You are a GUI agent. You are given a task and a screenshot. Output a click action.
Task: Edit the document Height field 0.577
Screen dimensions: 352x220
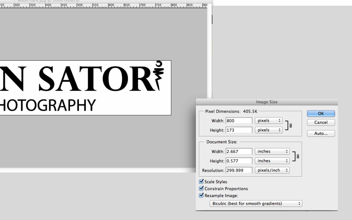[x=239, y=161]
